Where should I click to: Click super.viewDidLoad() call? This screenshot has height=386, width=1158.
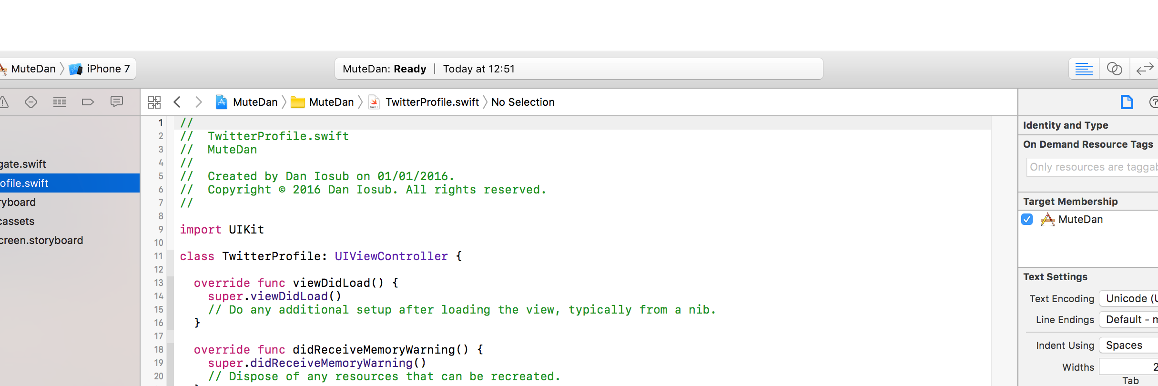click(x=274, y=296)
